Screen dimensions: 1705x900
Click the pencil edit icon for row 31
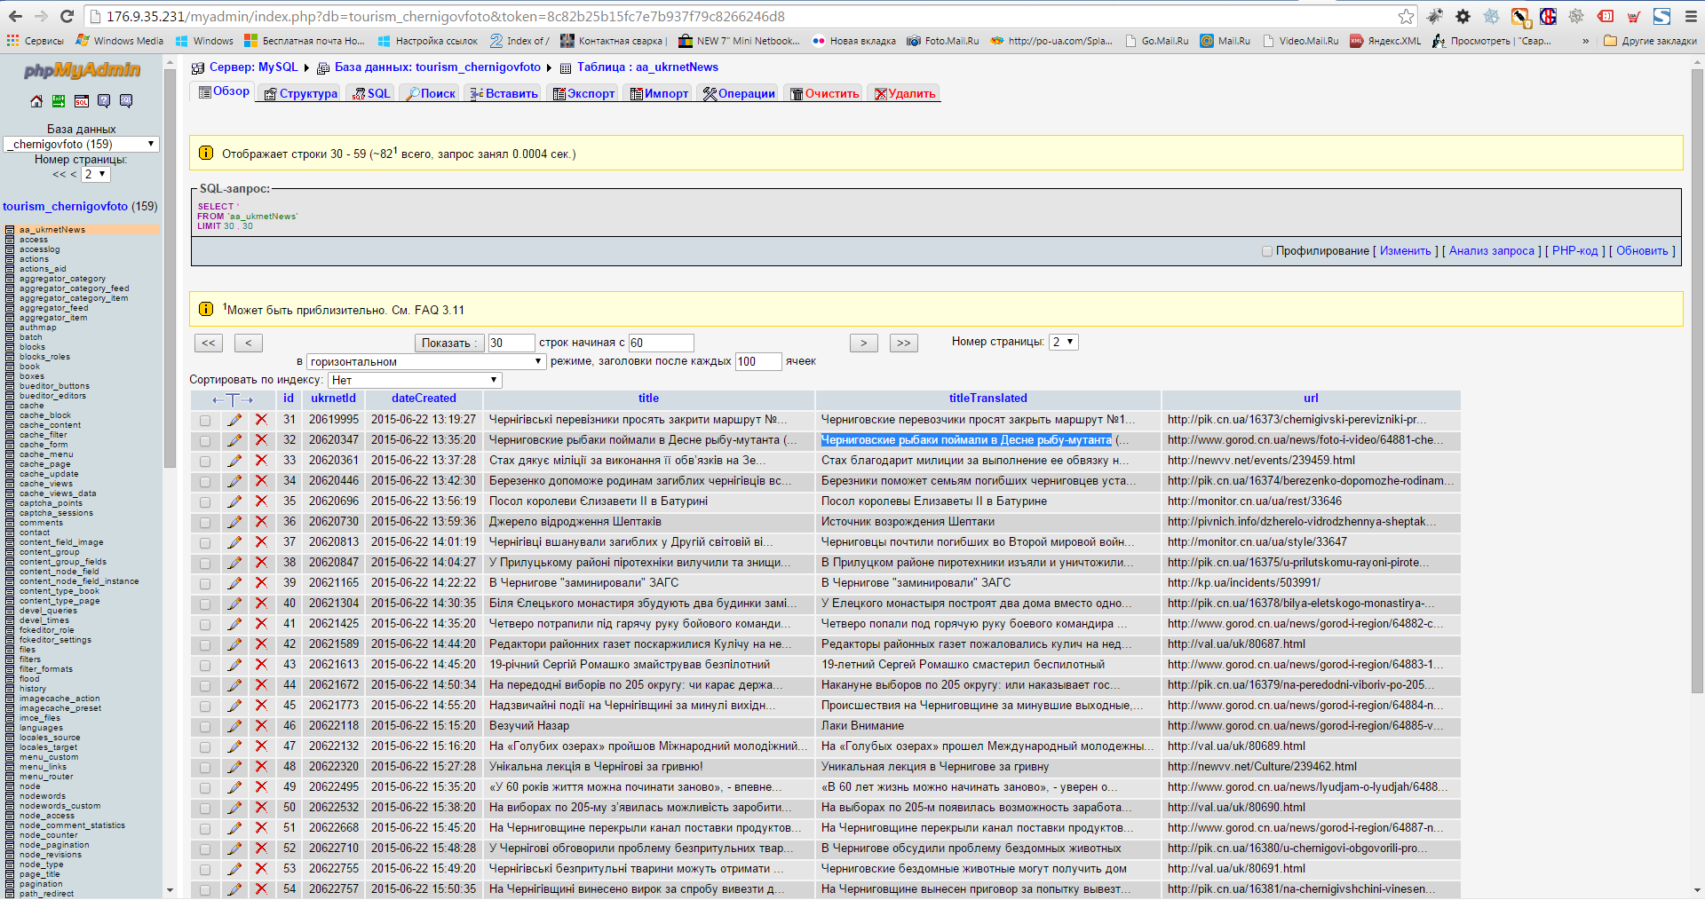coord(234,420)
